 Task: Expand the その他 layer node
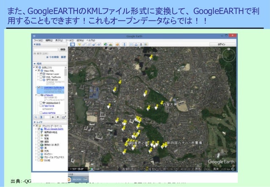[36, 160]
